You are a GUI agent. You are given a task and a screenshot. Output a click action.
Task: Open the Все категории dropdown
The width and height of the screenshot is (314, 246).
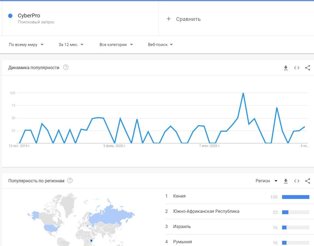coord(116,45)
